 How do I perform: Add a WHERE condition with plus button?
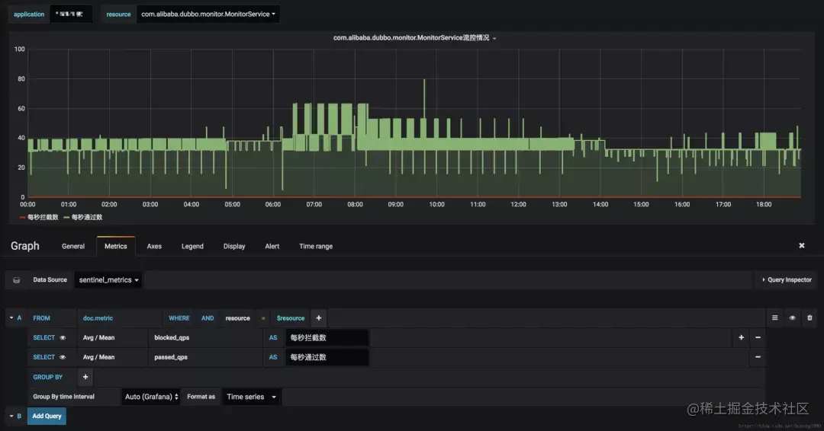[318, 318]
